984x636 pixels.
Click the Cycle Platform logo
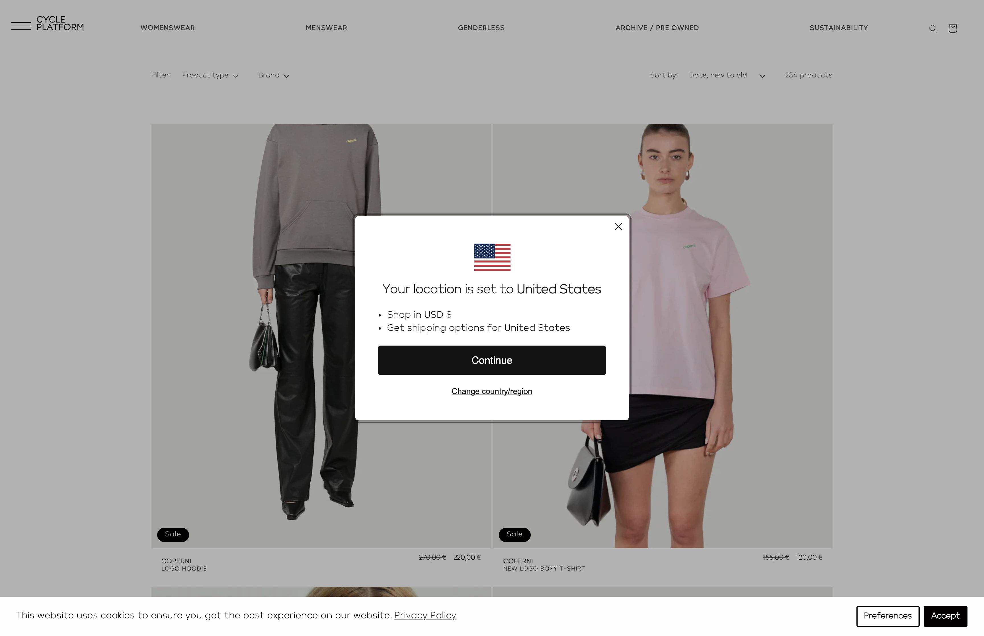click(x=60, y=24)
